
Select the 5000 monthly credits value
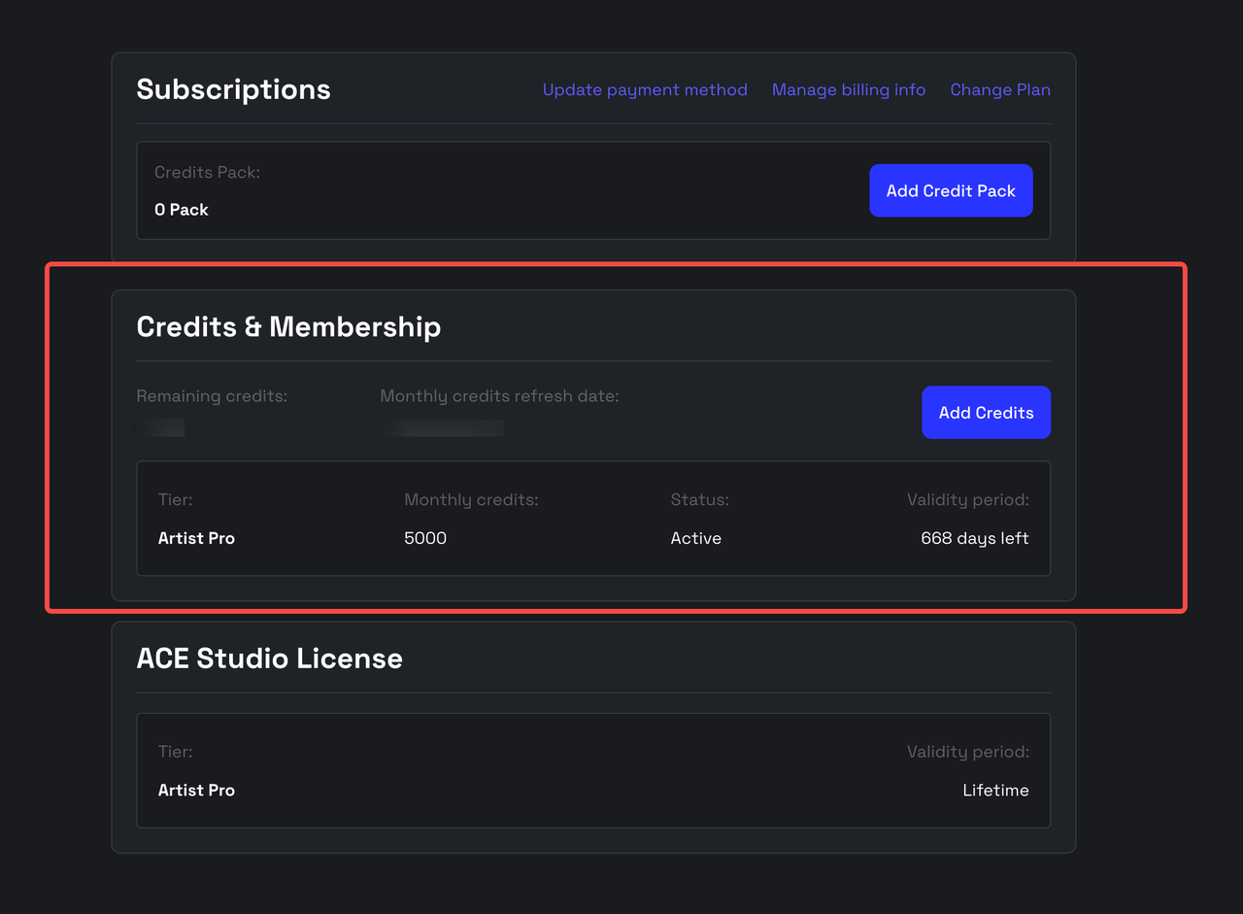click(x=425, y=538)
